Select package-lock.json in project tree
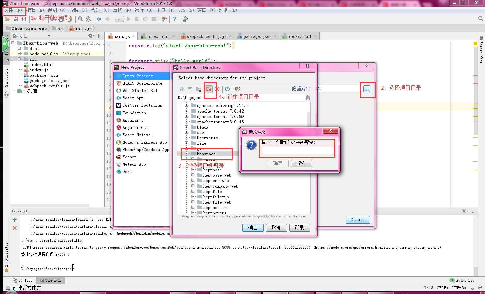The height and width of the screenshot is (294, 485). 50,81
